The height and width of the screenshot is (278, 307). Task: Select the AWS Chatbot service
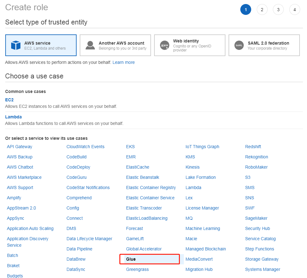coord(20,167)
